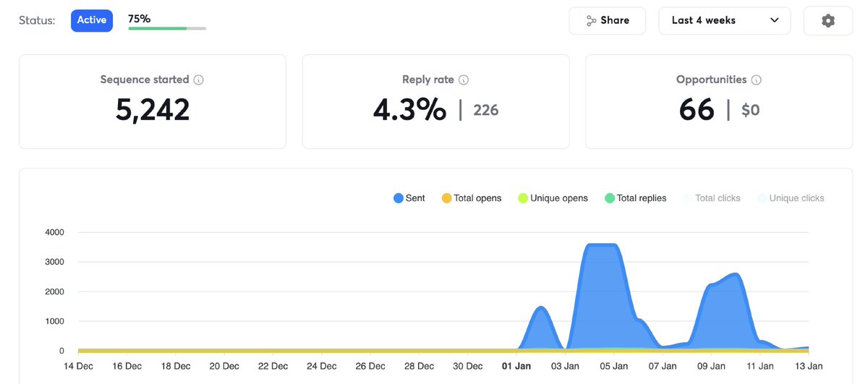Enable the Unique clicks legend series
The height and width of the screenshot is (384, 868).
(791, 198)
